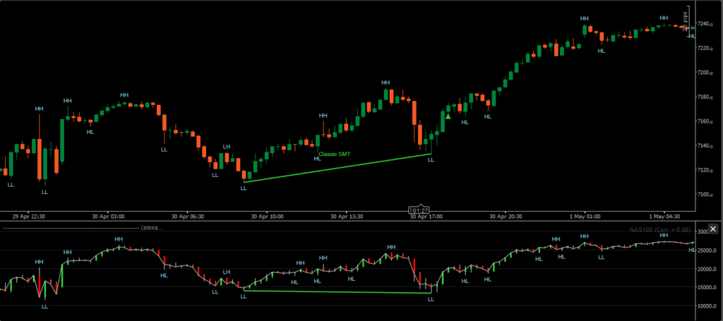Image resolution: width=723 pixels, height=321 pixels.
Task: Select the green SMT trendline on price chart
Action: 337,168
